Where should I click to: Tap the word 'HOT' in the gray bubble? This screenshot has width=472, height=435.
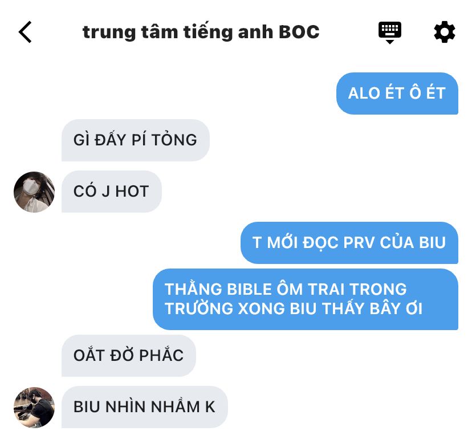click(132, 192)
